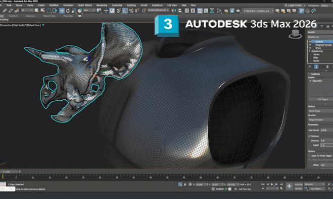
Task: Open the Workspaces Default dropdown
Action: click(x=326, y=6)
